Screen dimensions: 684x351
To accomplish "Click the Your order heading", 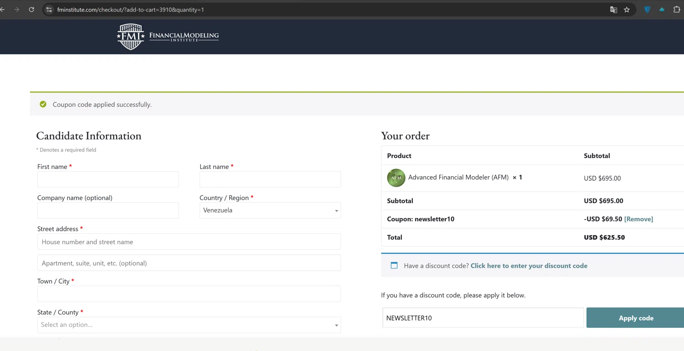I will click(405, 136).
